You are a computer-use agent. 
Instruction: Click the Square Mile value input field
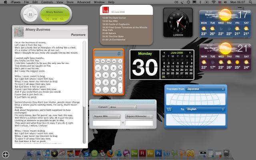pos(107,123)
